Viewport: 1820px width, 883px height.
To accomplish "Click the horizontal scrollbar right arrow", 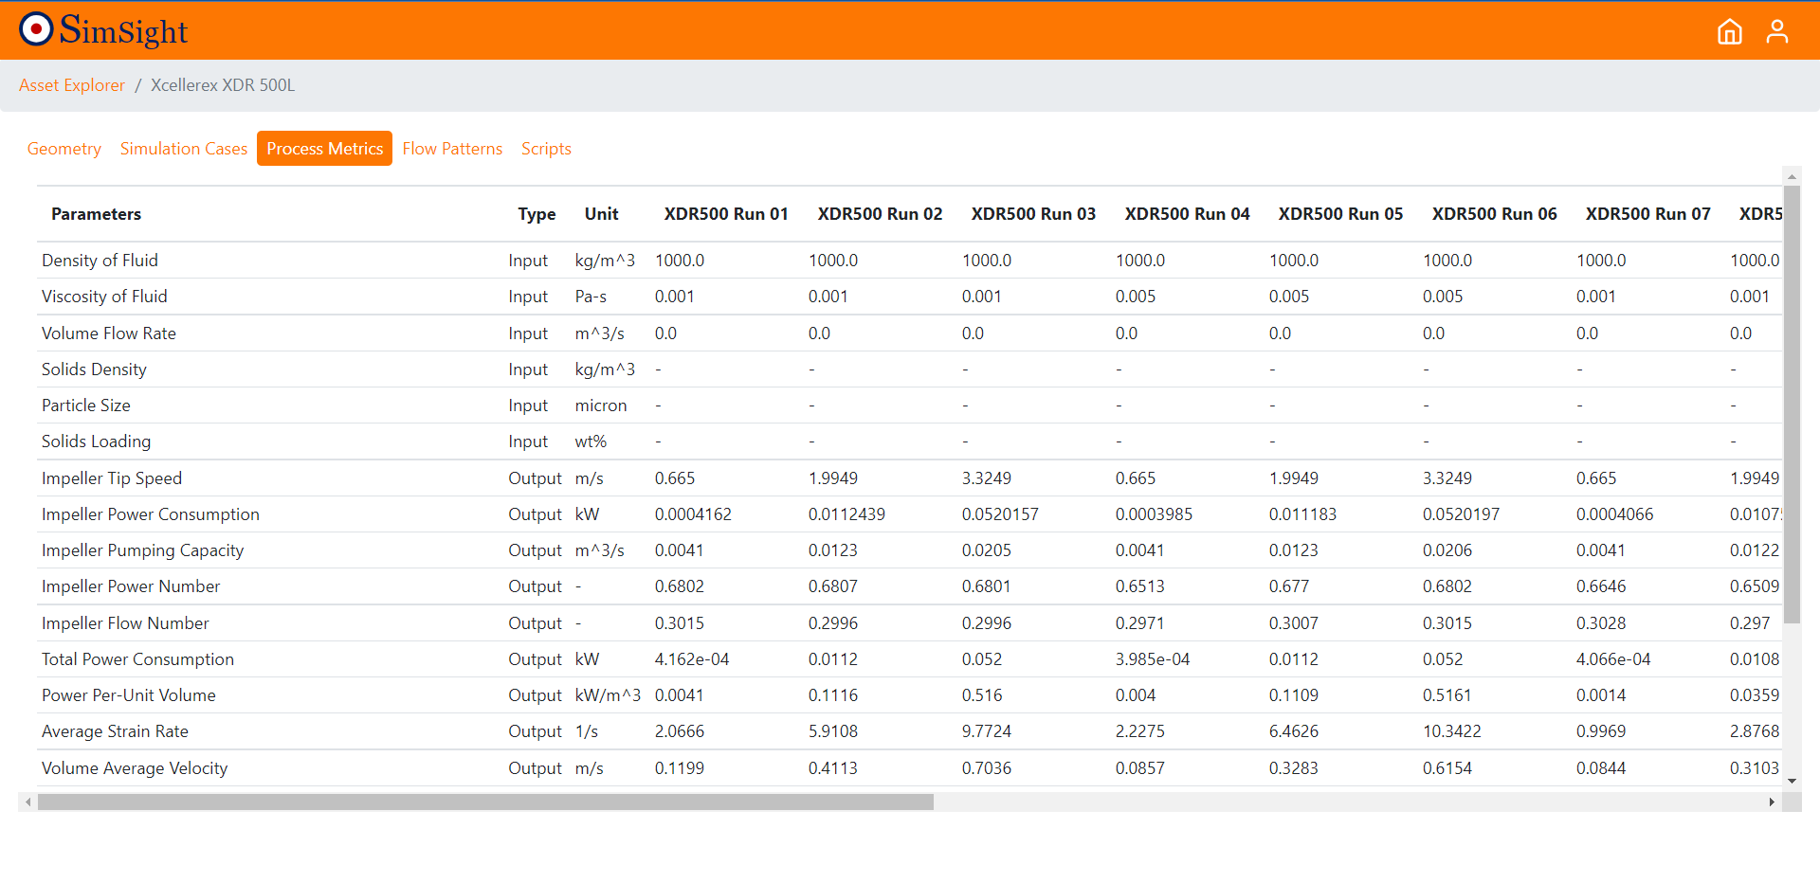I will point(1772,801).
